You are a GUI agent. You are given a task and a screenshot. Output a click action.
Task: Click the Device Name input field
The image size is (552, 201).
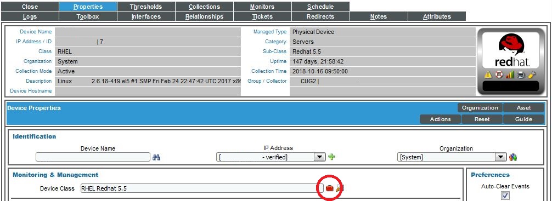tap(93, 157)
